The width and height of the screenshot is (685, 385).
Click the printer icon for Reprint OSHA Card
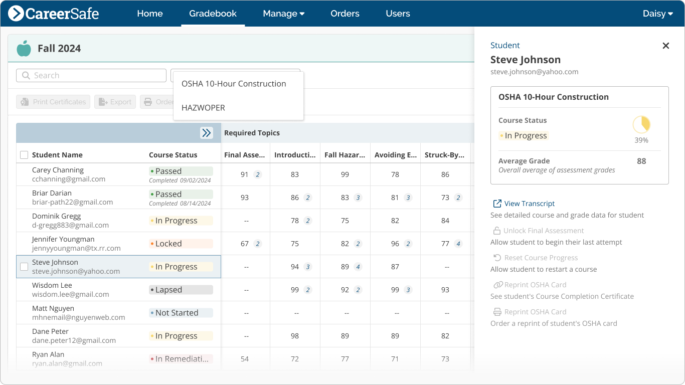(497, 311)
